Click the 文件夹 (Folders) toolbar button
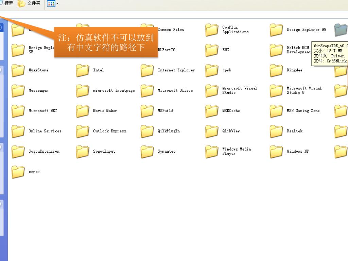The width and height of the screenshot is (348, 261). [x=29, y=3]
